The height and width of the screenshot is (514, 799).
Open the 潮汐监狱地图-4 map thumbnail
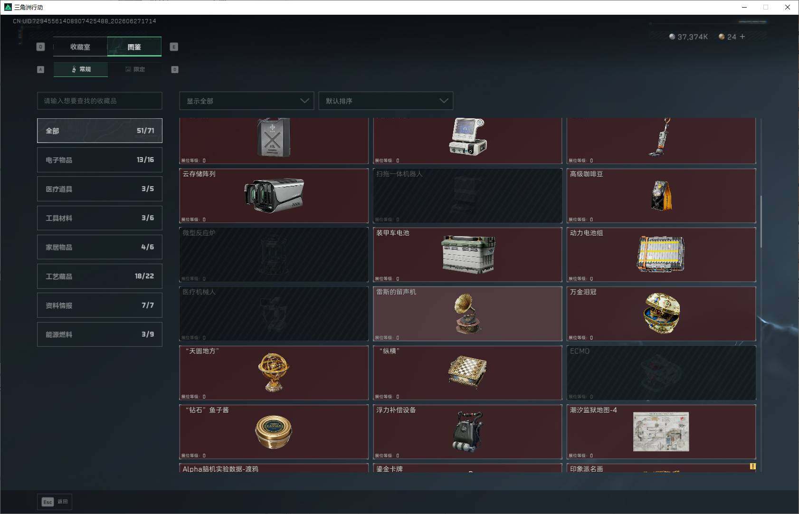pyautogui.click(x=661, y=431)
